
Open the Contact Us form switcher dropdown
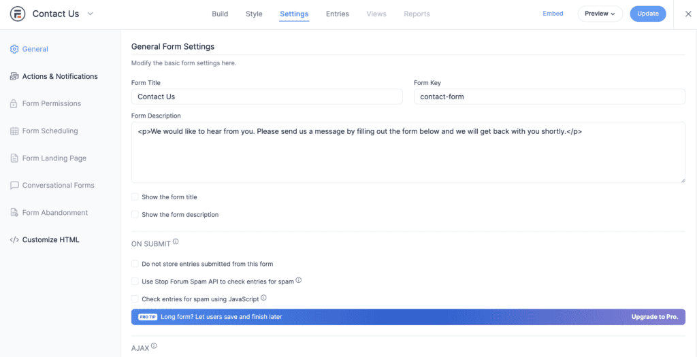91,14
